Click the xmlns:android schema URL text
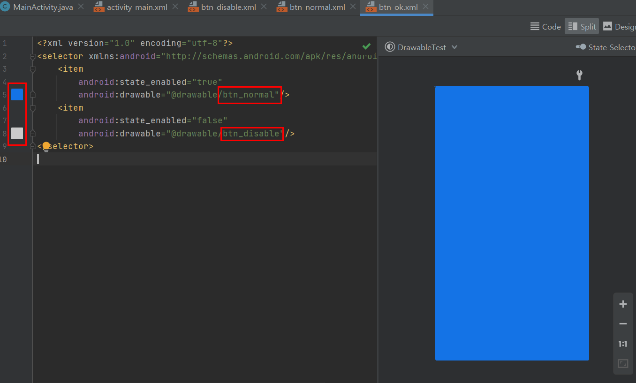This screenshot has width=636, height=383. [269, 56]
